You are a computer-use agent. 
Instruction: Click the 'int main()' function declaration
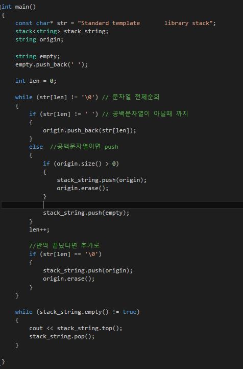[18, 7]
